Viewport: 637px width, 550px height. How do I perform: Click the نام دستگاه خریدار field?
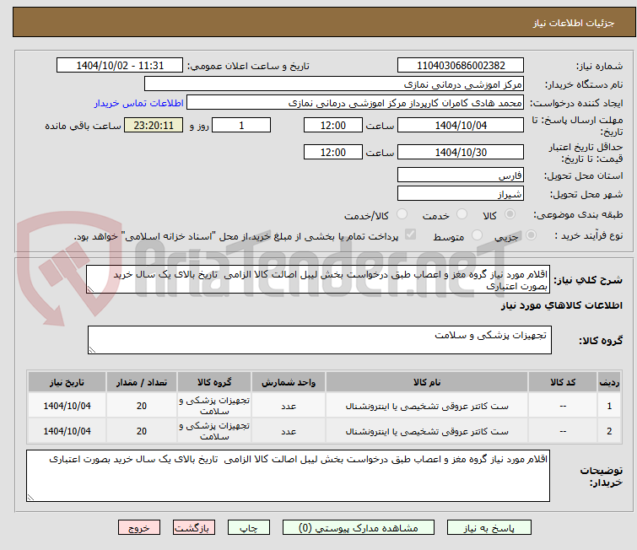[334, 84]
